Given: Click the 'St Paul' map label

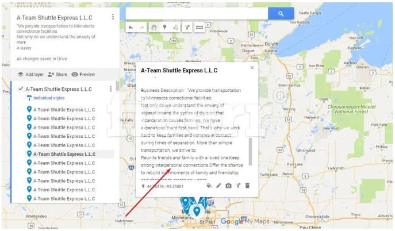Looking at the screenshot, I should [x=208, y=222].
